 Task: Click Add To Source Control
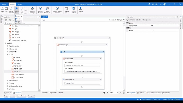[172, 99]
